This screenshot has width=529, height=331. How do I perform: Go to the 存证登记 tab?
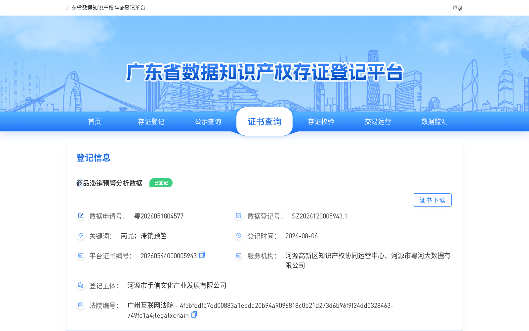pyautogui.click(x=151, y=121)
